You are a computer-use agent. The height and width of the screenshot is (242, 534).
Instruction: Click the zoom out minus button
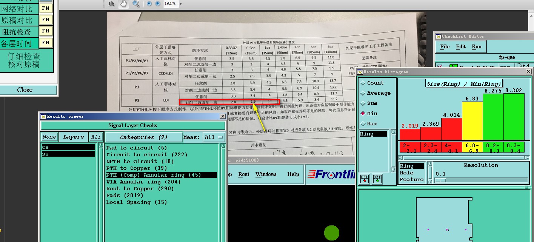149,3
